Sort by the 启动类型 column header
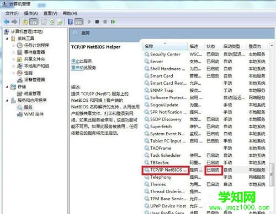This screenshot has height=214, width=276. pos(234,46)
